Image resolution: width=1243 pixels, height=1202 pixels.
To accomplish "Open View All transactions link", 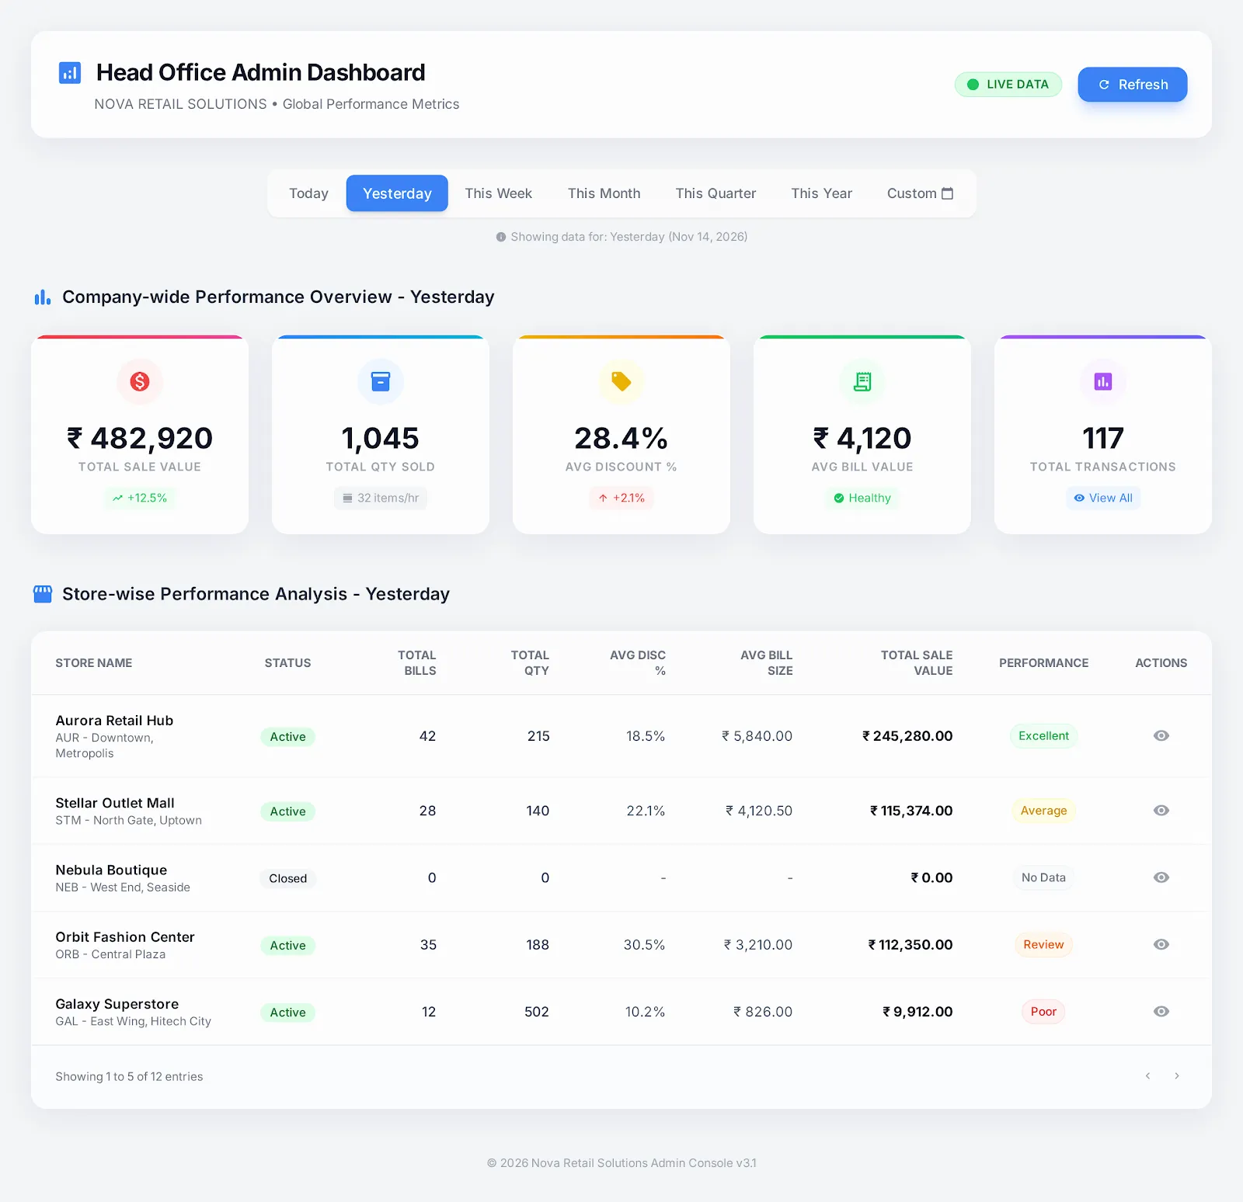I will point(1103,498).
